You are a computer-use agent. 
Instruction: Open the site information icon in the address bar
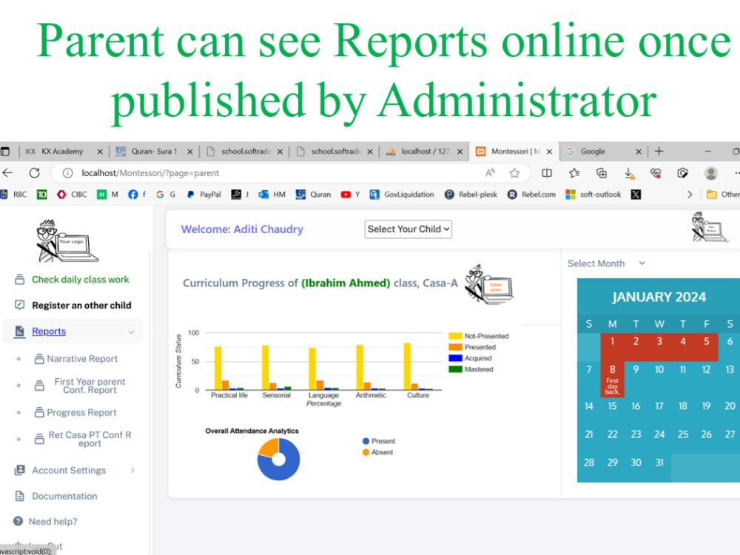(x=67, y=173)
